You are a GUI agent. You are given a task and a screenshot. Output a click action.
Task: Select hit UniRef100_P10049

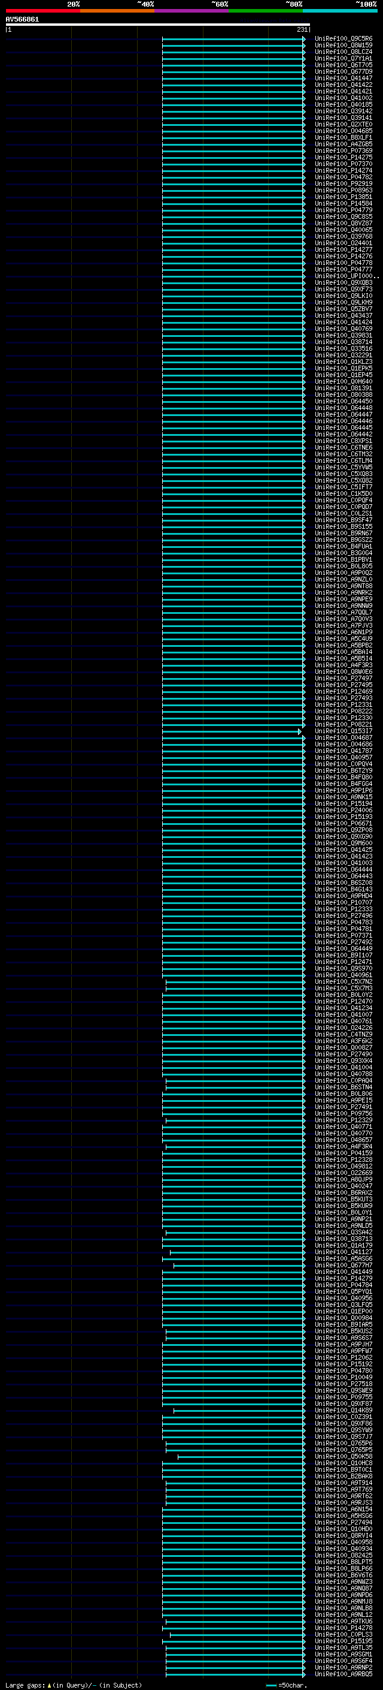[343, 1377]
